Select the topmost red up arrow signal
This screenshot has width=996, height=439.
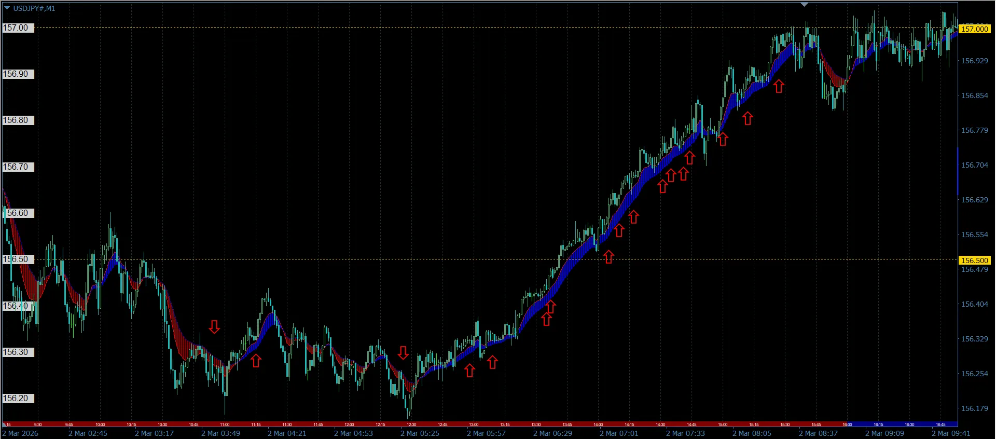click(779, 86)
